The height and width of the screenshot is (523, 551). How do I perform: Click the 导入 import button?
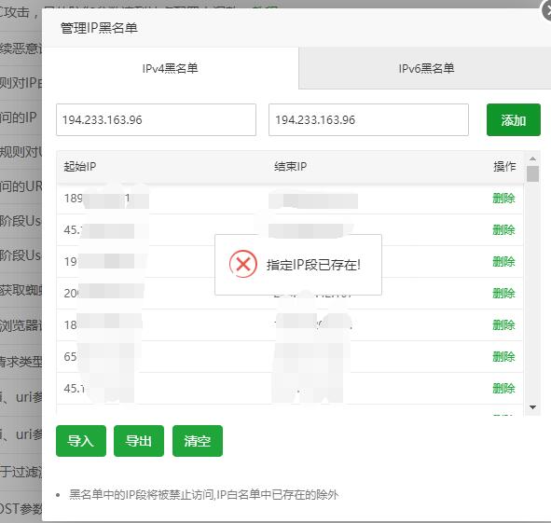pyautogui.click(x=81, y=441)
